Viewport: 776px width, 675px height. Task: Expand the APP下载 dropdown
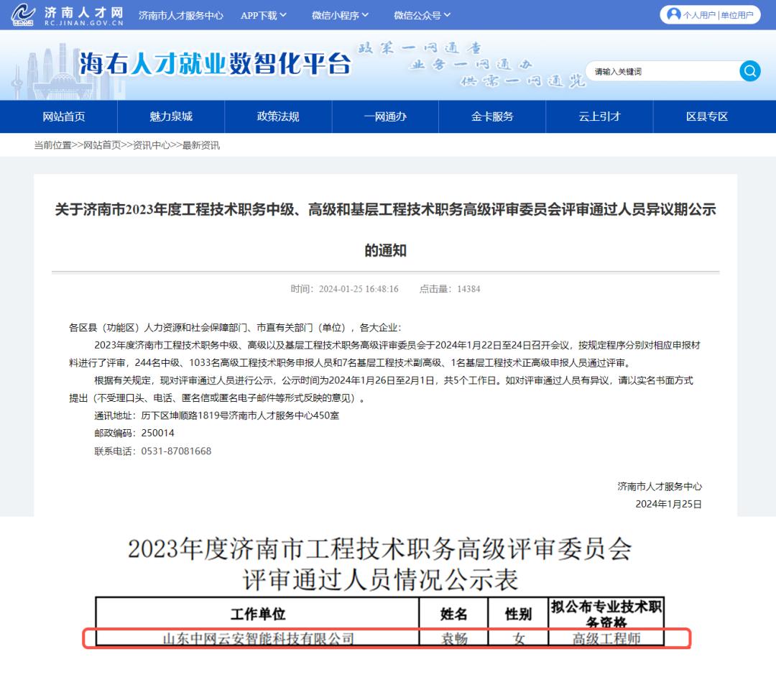click(263, 15)
